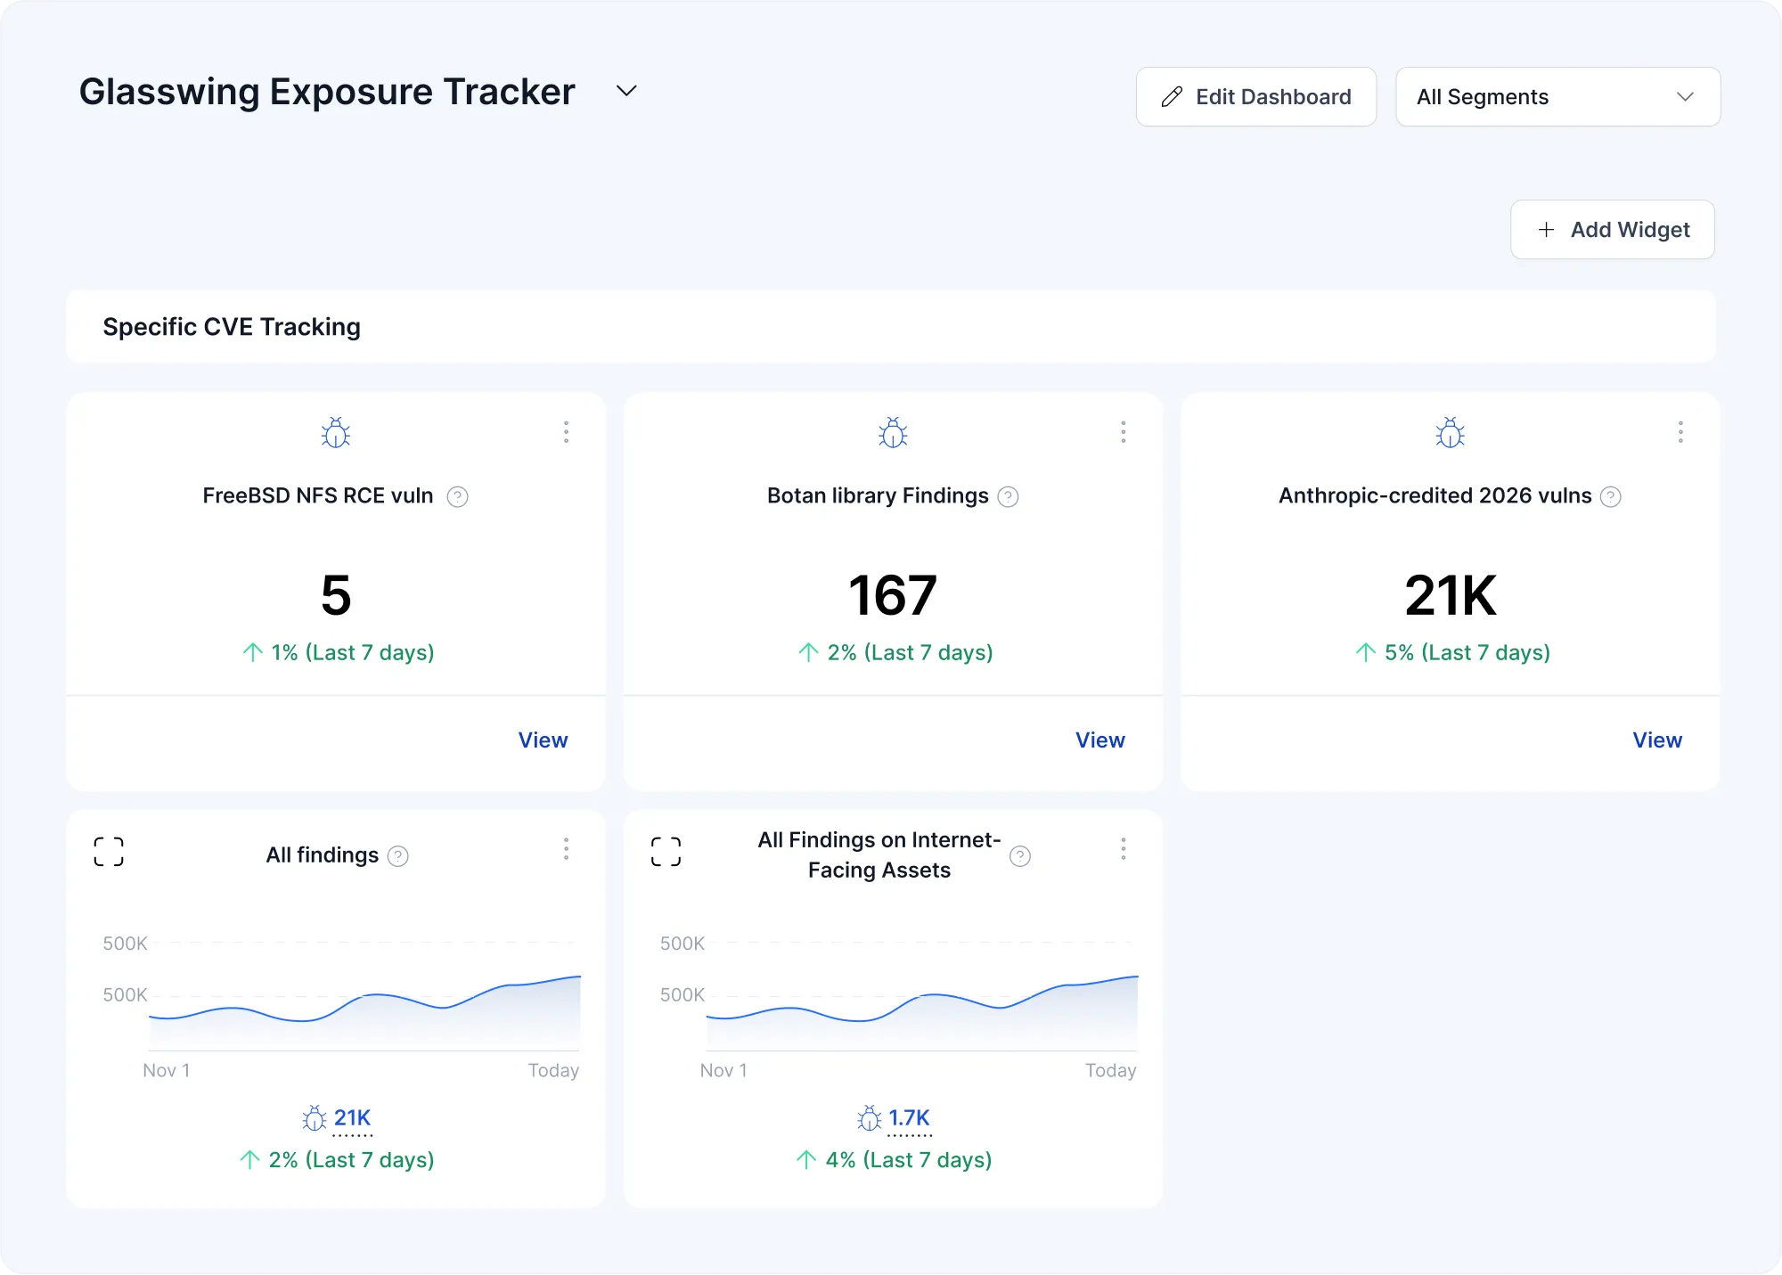Expand the All findings chart to fullscreen
Viewport: 1782px width, 1275px height.
109,852
